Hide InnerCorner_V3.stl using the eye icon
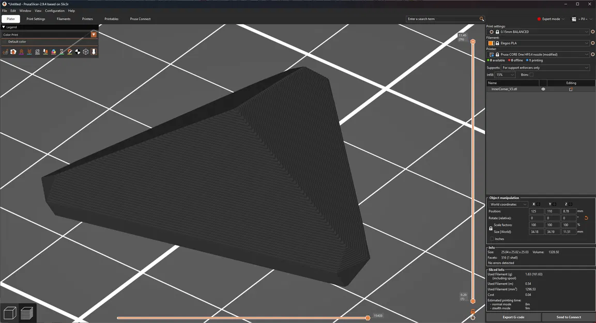Screen dimensions: 596x323 [543, 89]
